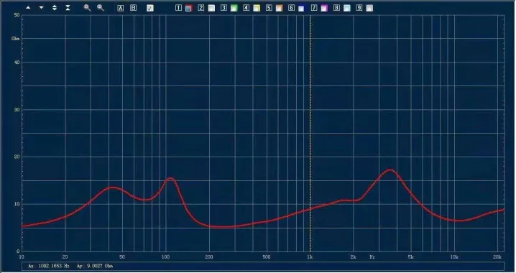Image resolution: width=516 pixels, height=273 pixels.
Task: Click the up arrow scale icon
Action: [x=28, y=8]
